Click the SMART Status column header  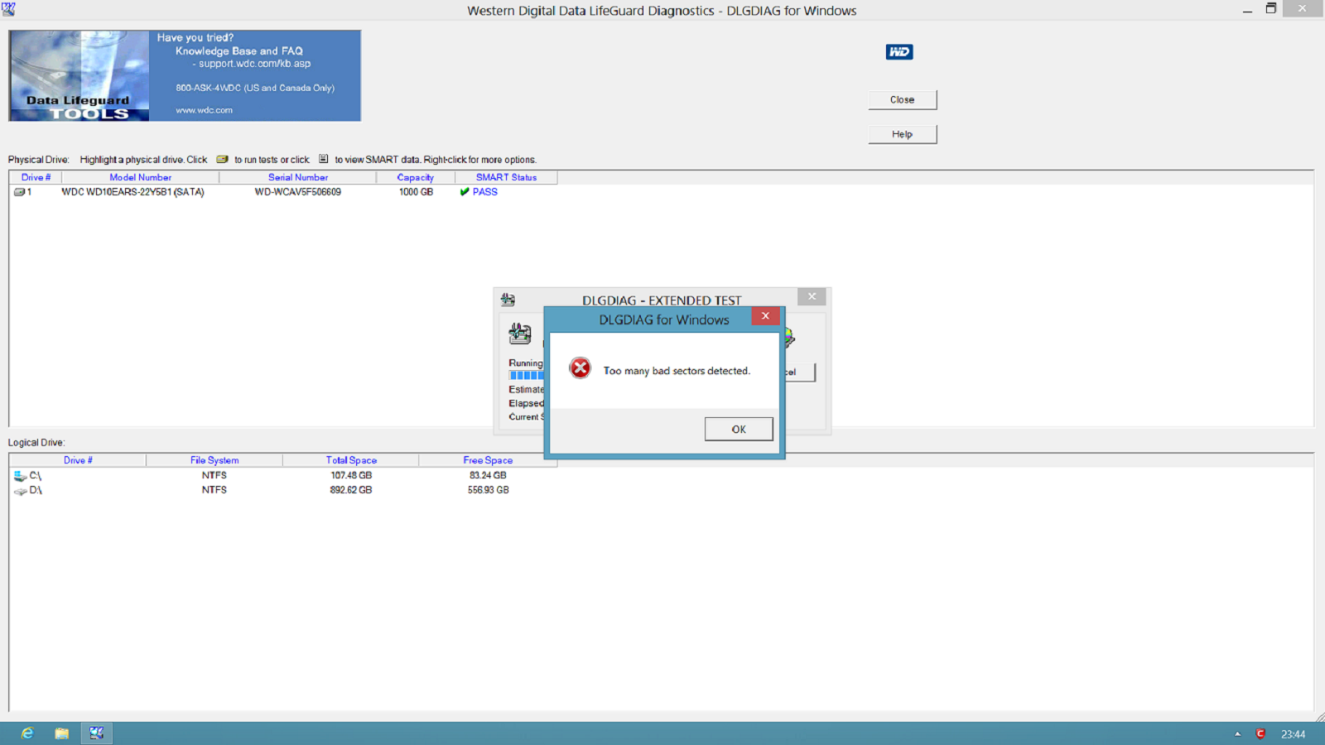pos(506,177)
